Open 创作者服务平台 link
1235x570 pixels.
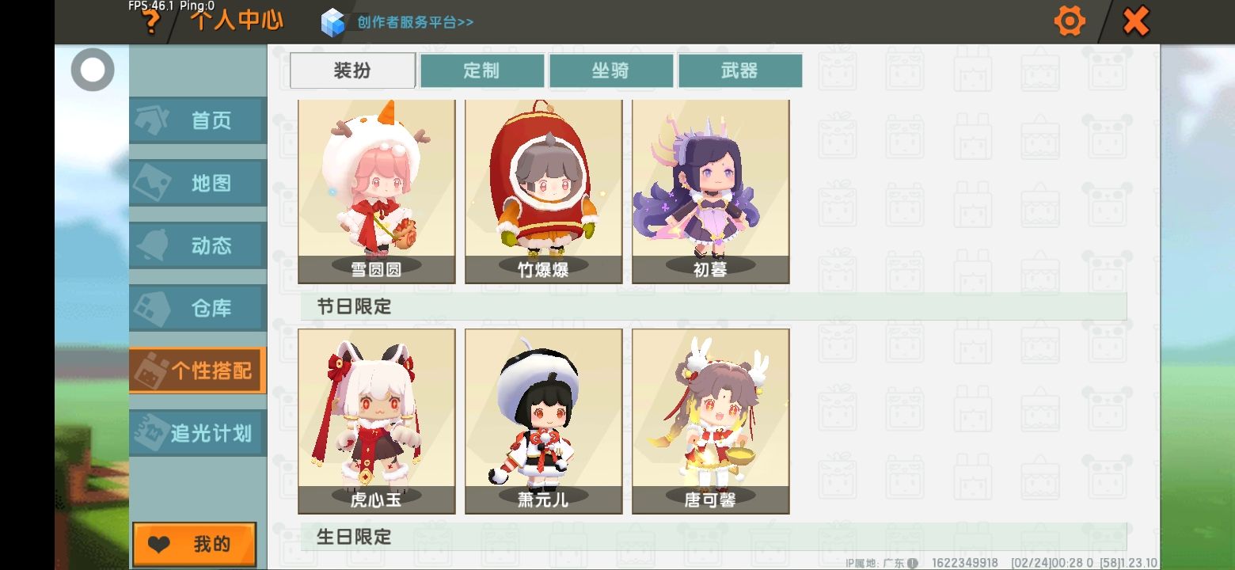[x=415, y=22]
